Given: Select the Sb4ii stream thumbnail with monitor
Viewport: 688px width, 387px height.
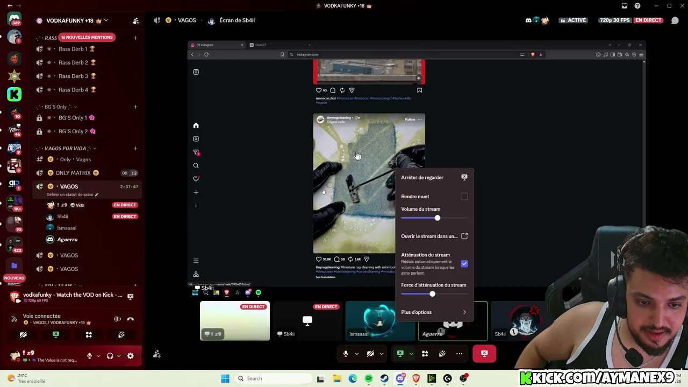Looking at the screenshot, I should pyautogui.click(x=307, y=321).
